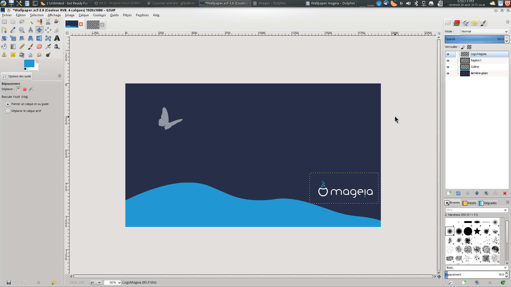Screen dimensions: 511x287
Task: Select the Free Select lasso tool
Action: (22, 22)
